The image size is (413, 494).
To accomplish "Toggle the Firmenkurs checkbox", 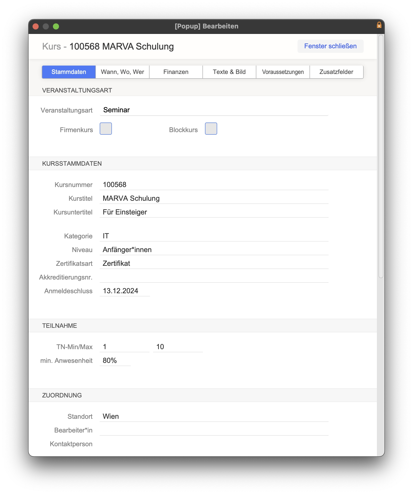I will [x=106, y=129].
